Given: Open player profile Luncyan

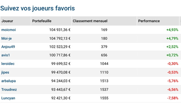Looking at the screenshot, I should 8,98.
